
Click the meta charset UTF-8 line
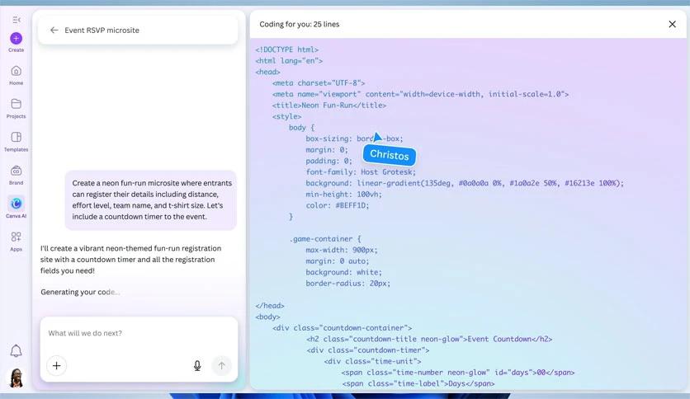[x=319, y=83]
